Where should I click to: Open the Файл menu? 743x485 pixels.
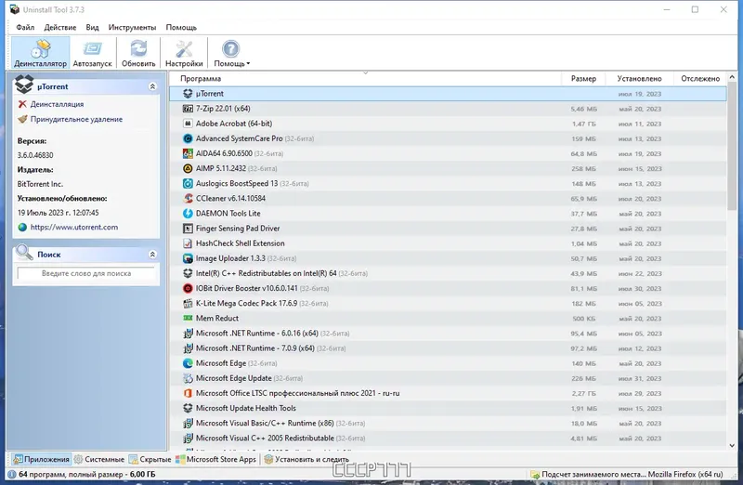tap(25, 28)
